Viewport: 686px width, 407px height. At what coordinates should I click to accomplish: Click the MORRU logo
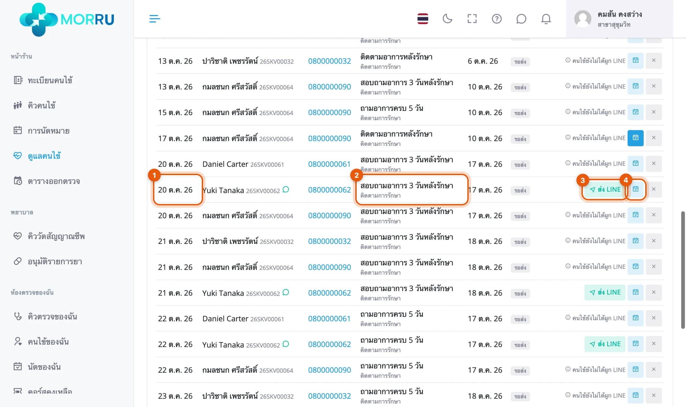pyautogui.click(x=67, y=19)
